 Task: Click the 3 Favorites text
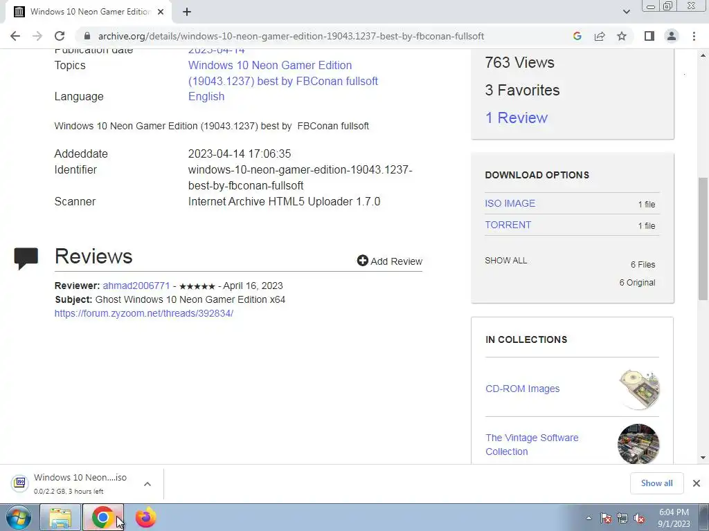(x=522, y=91)
